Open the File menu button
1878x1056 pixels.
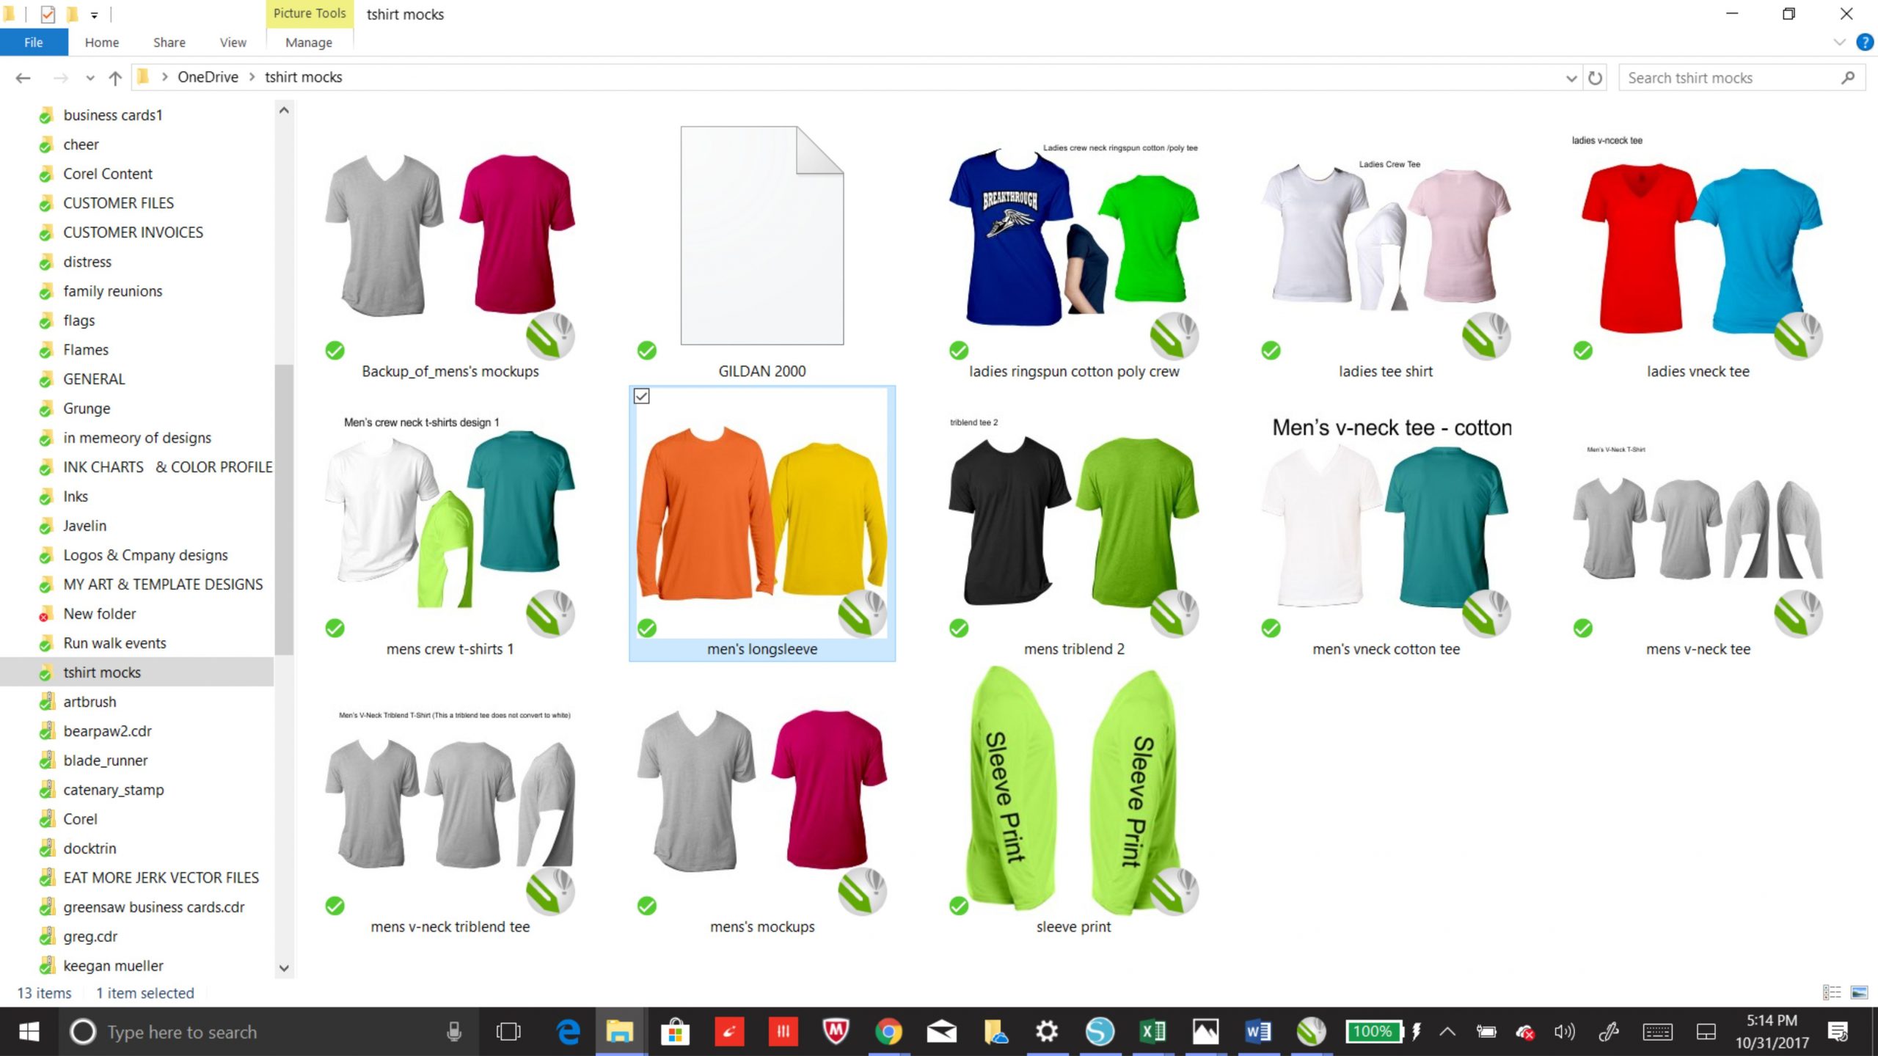click(x=34, y=43)
